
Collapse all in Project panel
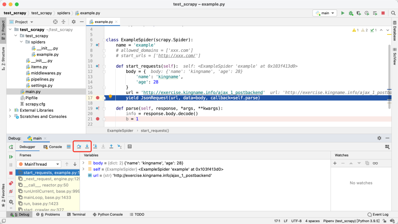pyautogui.click(x=63, y=22)
